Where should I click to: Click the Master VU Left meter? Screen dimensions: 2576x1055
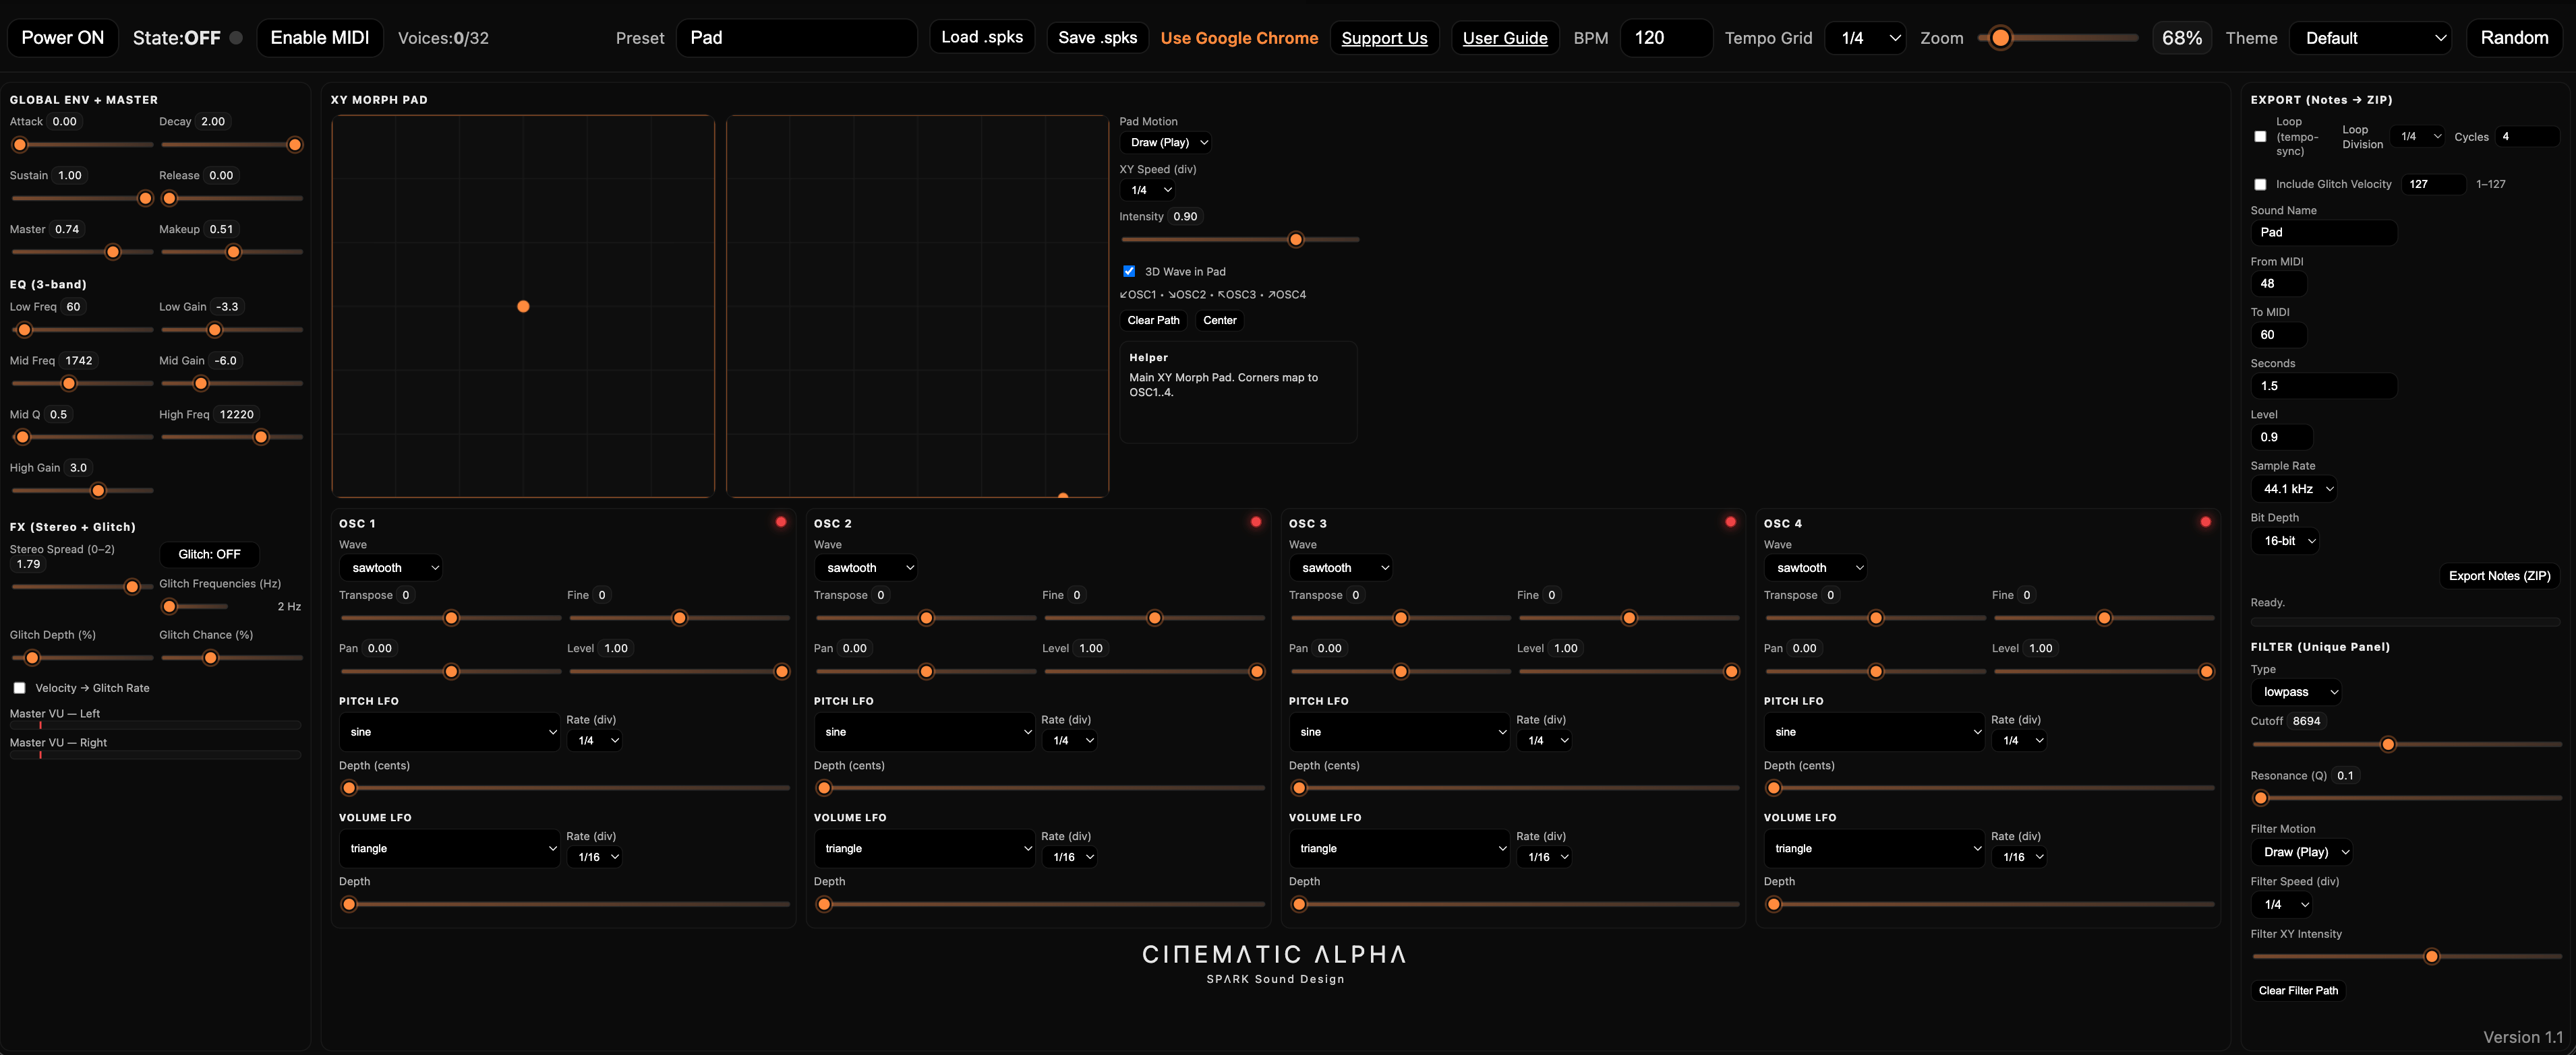tap(155, 726)
